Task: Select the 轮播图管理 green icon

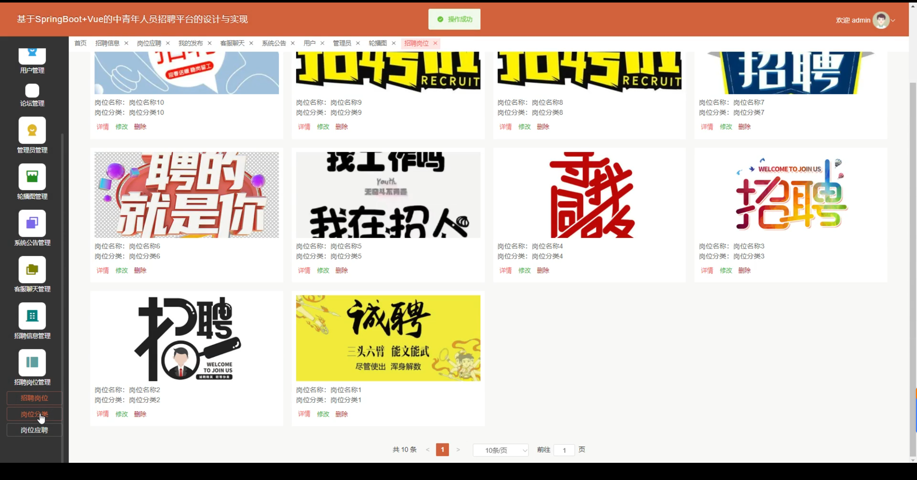Action: (x=32, y=177)
